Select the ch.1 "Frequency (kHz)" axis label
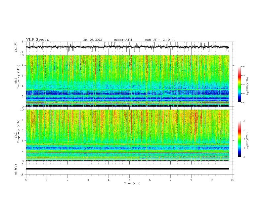Screen dimensions: 262x202 point(19,77)
